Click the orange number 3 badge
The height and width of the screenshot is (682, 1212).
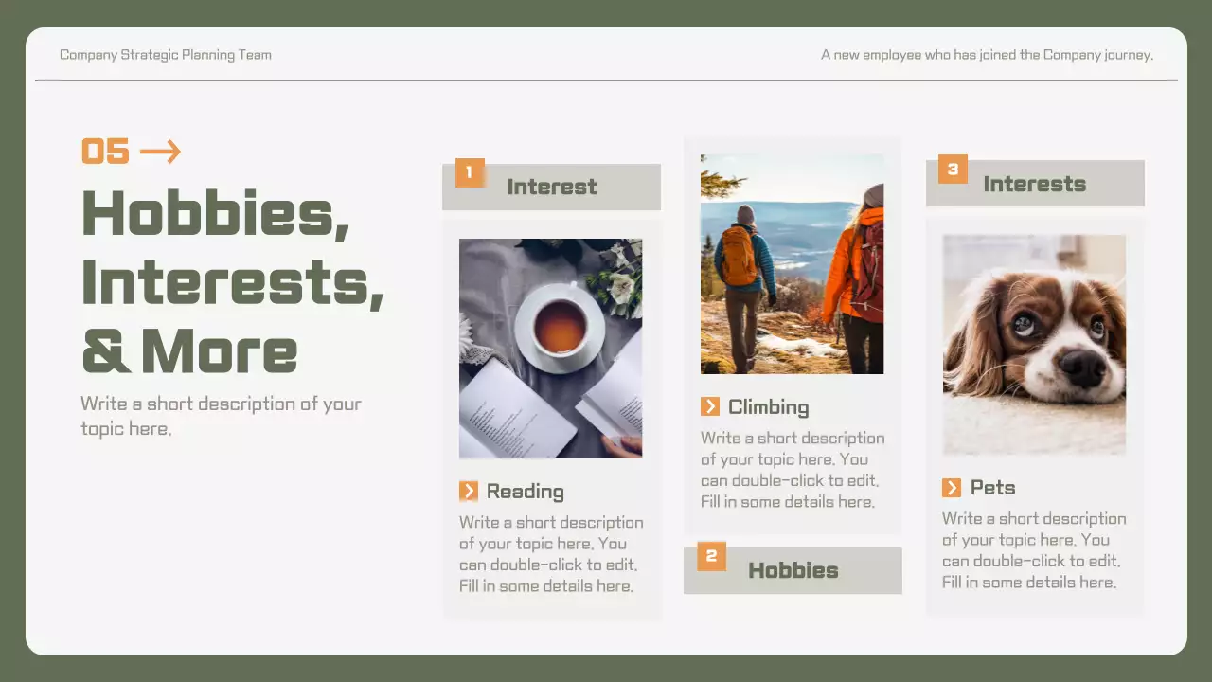click(x=953, y=170)
